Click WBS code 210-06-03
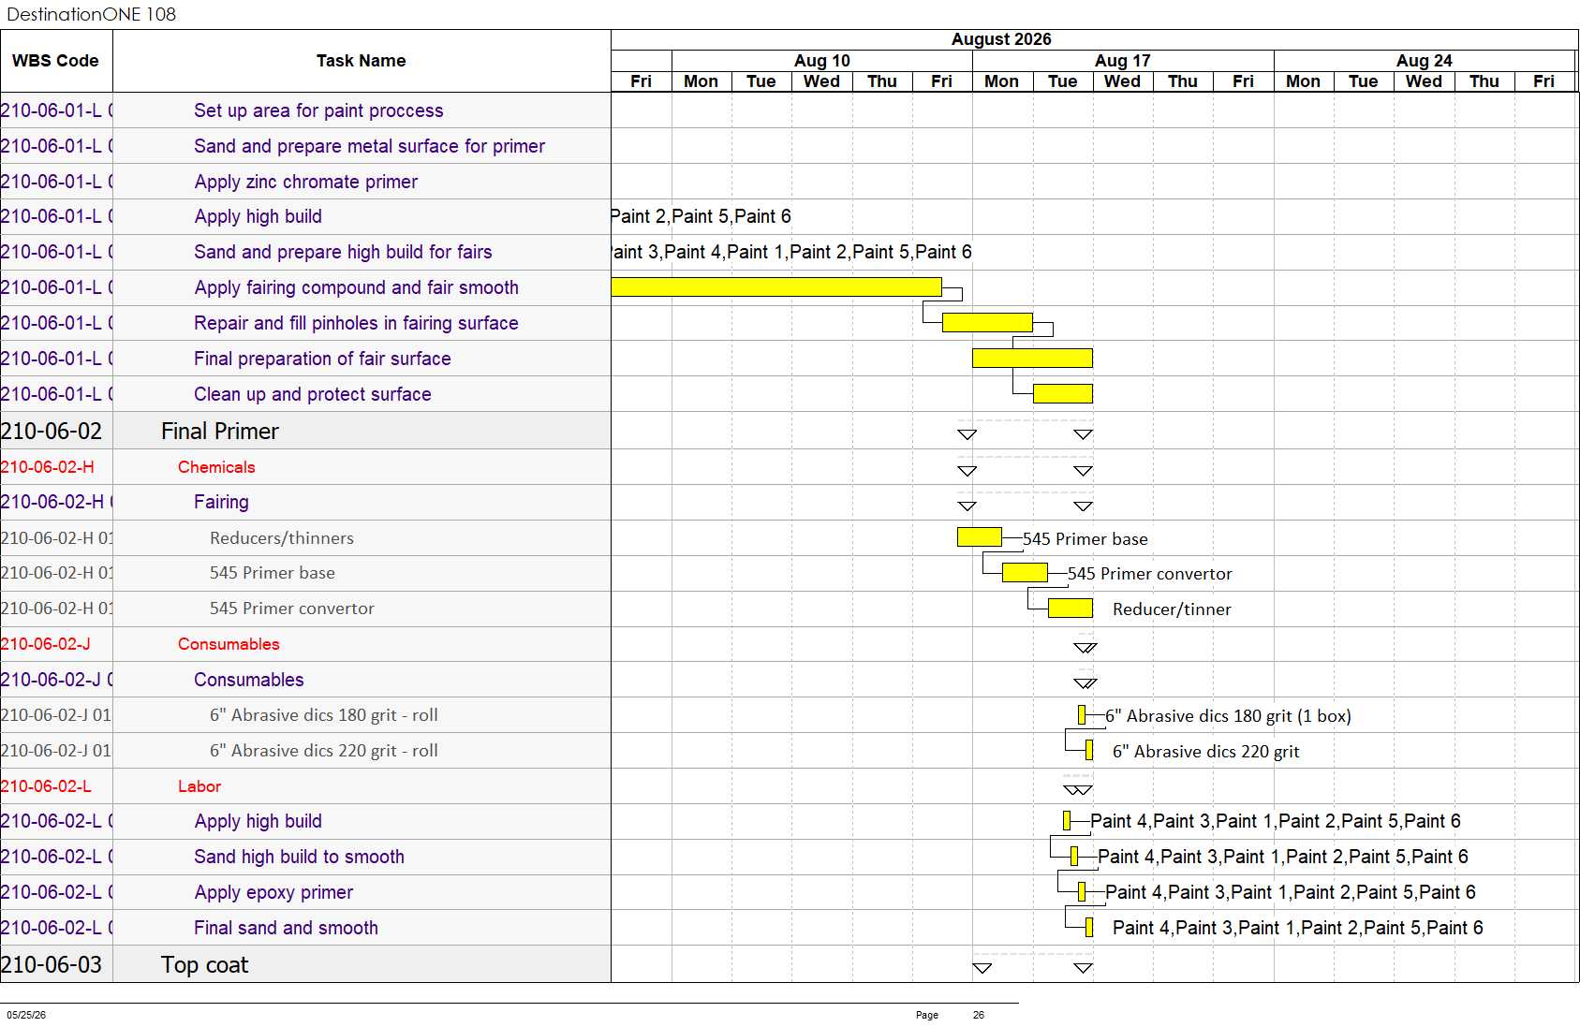The image size is (1580, 1027). (52, 964)
